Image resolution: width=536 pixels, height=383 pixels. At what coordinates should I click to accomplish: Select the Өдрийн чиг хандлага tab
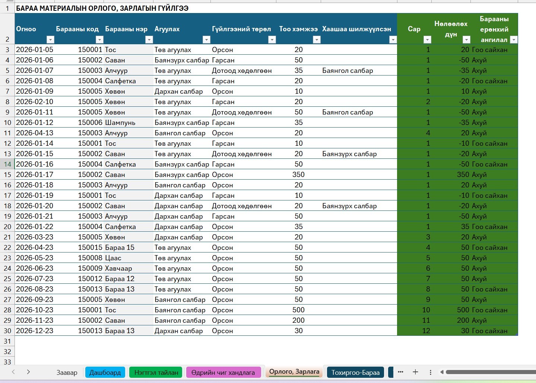pos(223,372)
